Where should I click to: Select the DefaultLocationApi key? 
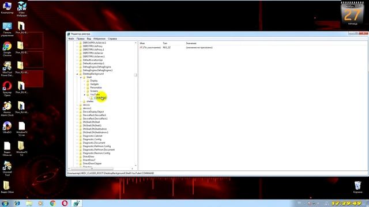(93, 60)
